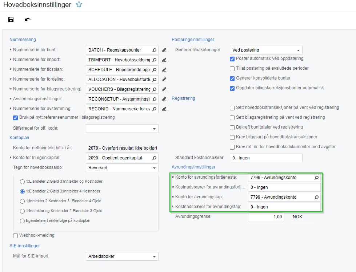Click the Undo arrow icon
This screenshot has height=272, width=356.
[x=28, y=20]
